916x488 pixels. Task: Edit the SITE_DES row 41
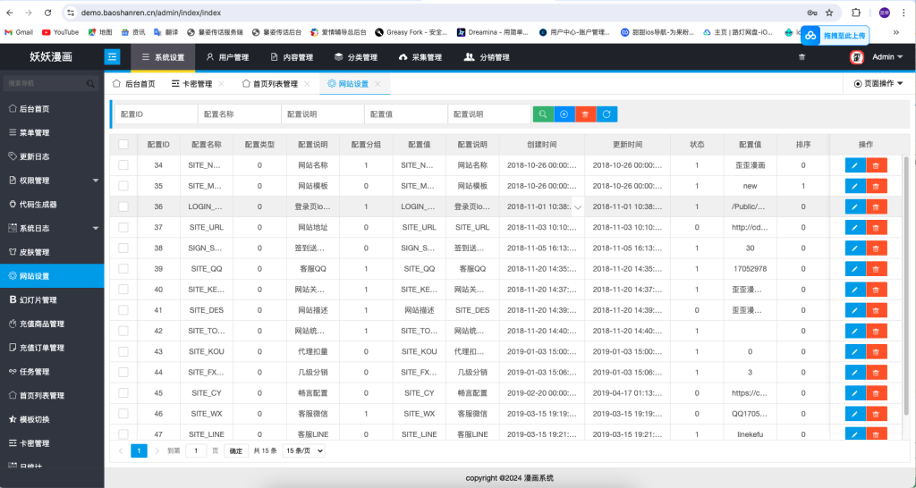pyautogui.click(x=855, y=310)
